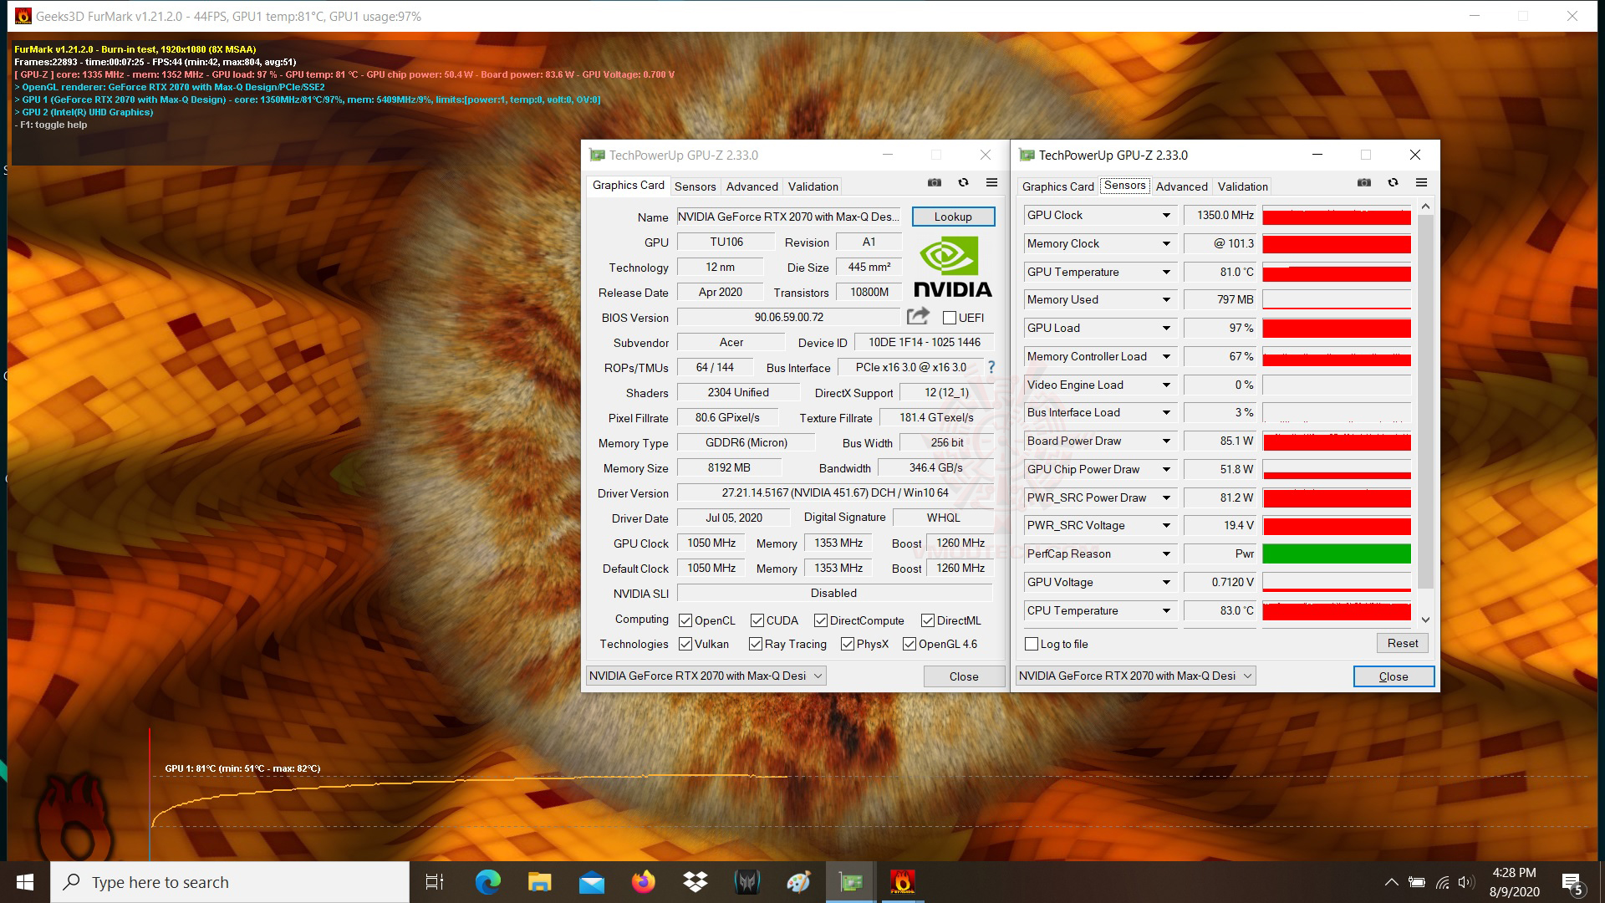Open the FurMark taskbar icon
1605x903 pixels.
pyautogui.click(x=902, y=882)
